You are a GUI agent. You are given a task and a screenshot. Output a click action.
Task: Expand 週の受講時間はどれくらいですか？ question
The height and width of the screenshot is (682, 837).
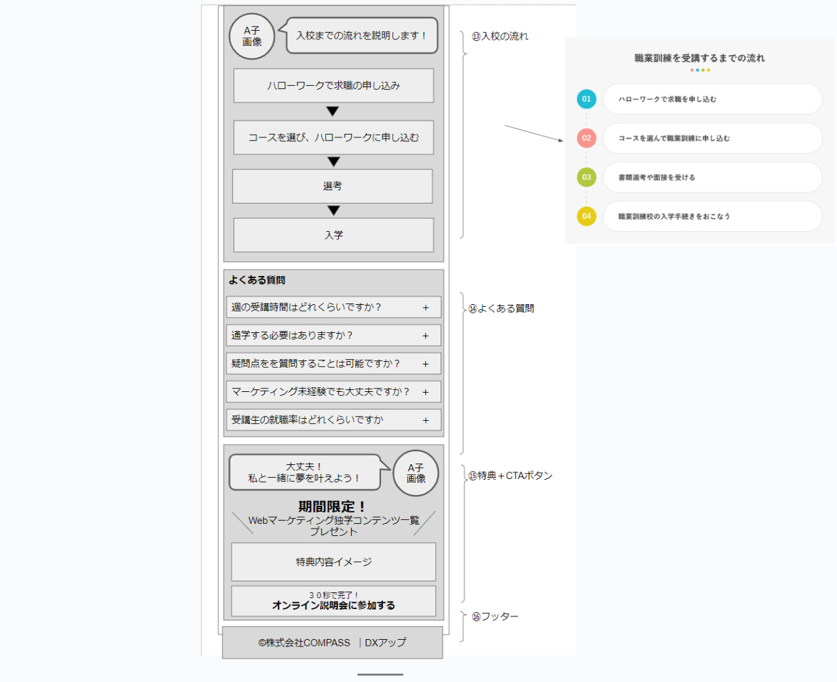click(x=425, y=308)
